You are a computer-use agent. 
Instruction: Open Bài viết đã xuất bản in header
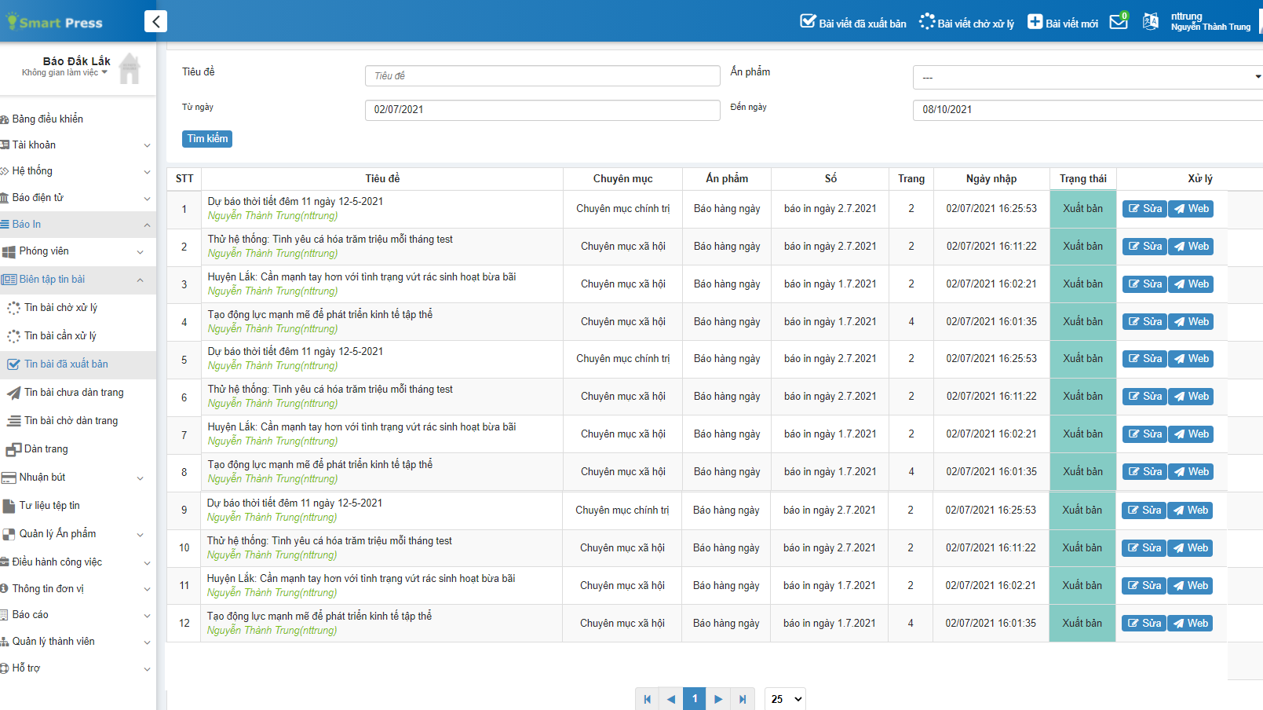pos(852,23)
